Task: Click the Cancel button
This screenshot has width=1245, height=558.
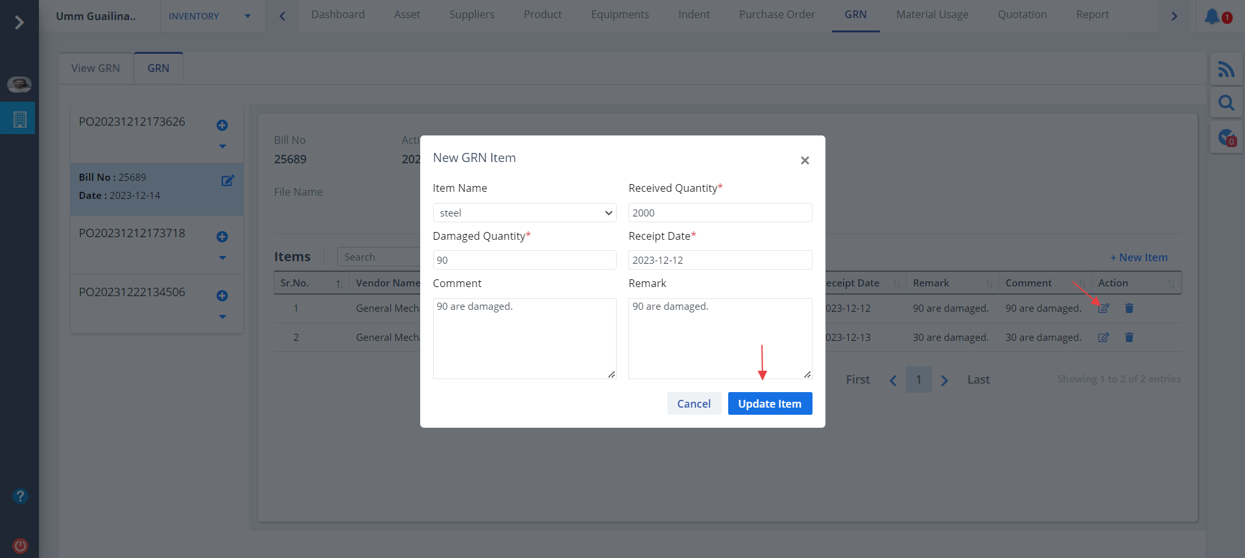Action: click(693, 403)
